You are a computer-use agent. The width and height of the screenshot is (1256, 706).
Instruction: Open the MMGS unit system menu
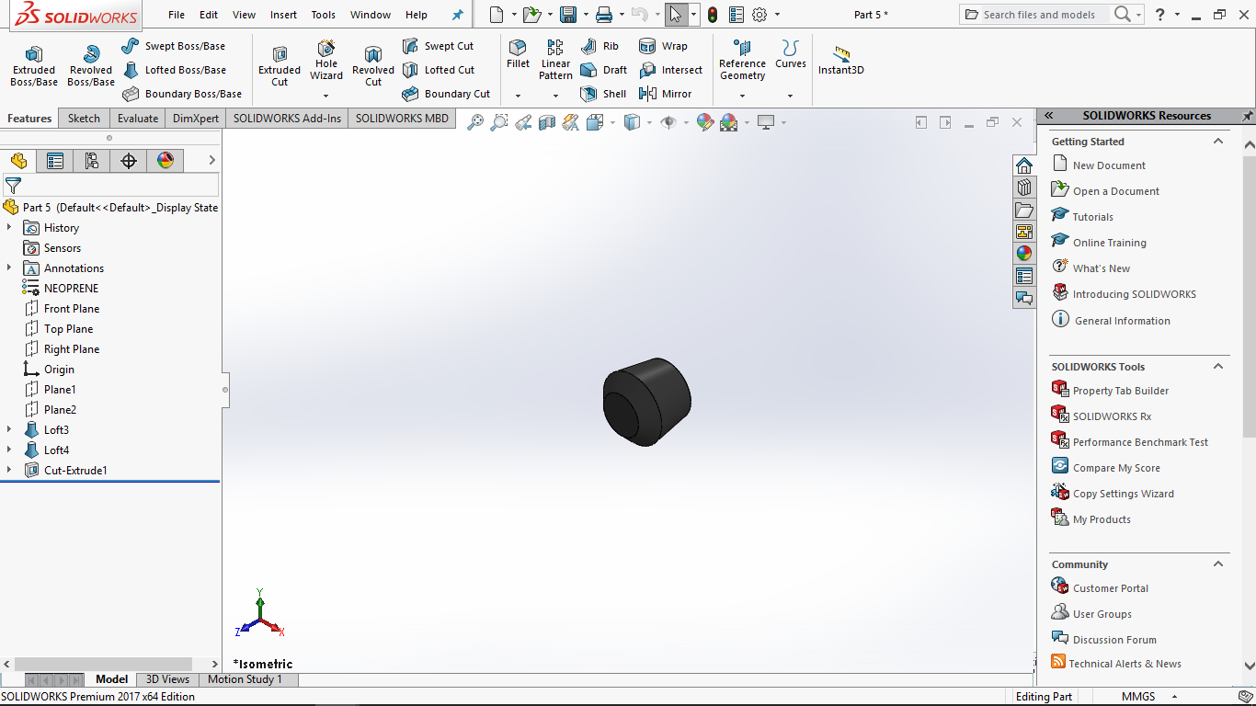(1147, 697)
